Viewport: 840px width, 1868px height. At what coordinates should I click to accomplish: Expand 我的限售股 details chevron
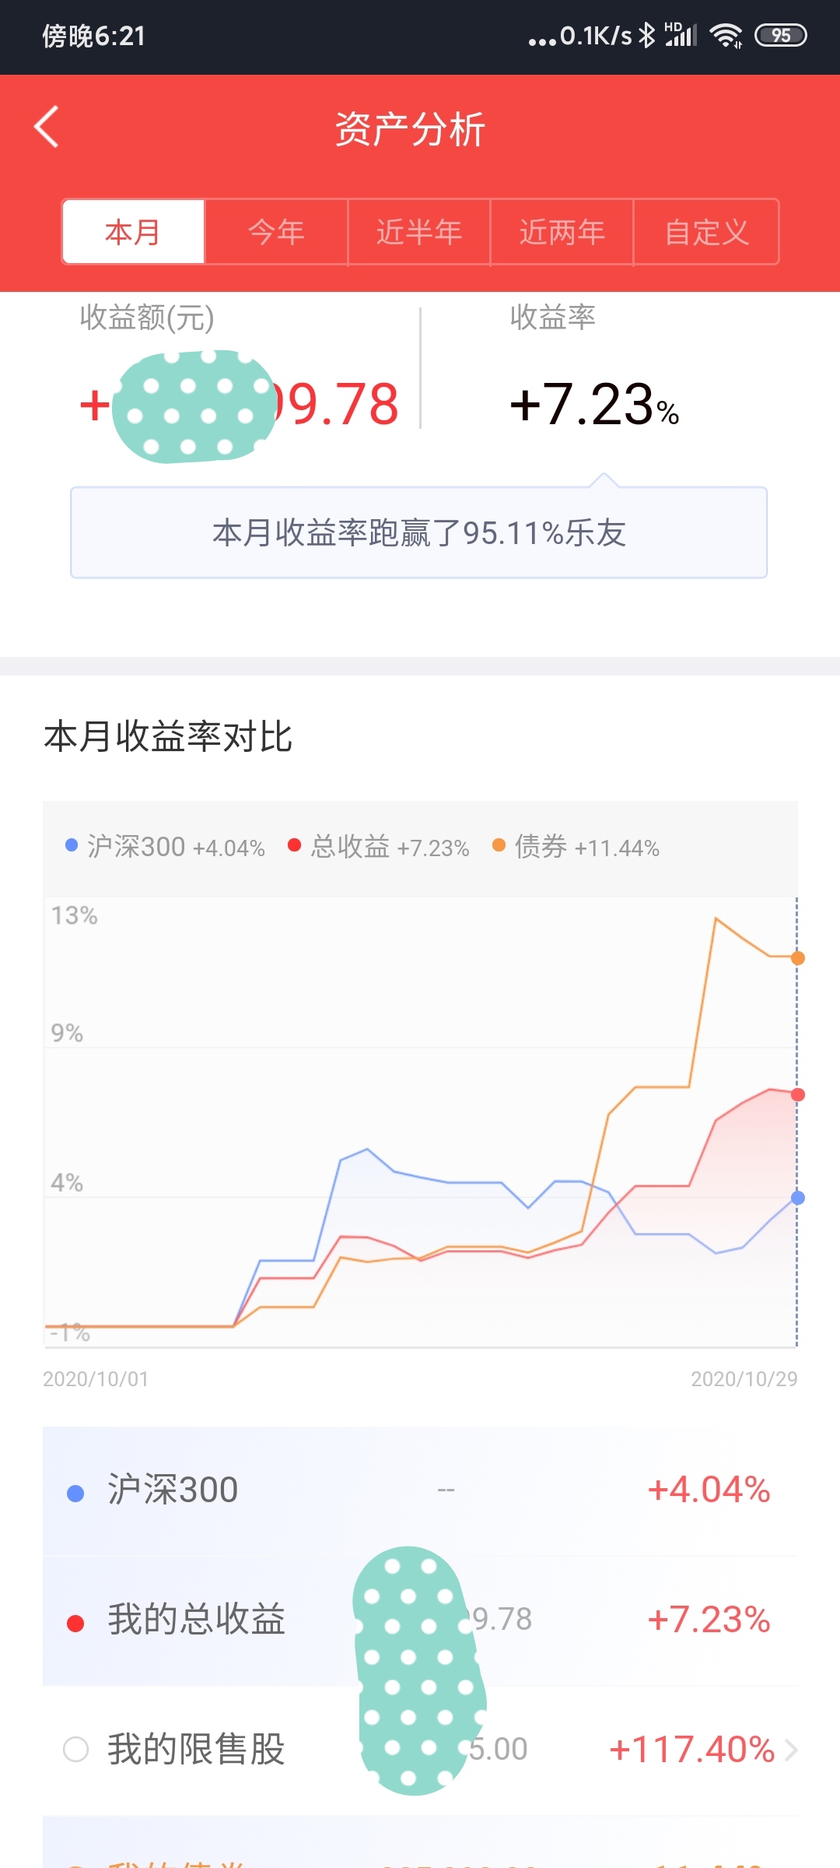point(791,1750)
